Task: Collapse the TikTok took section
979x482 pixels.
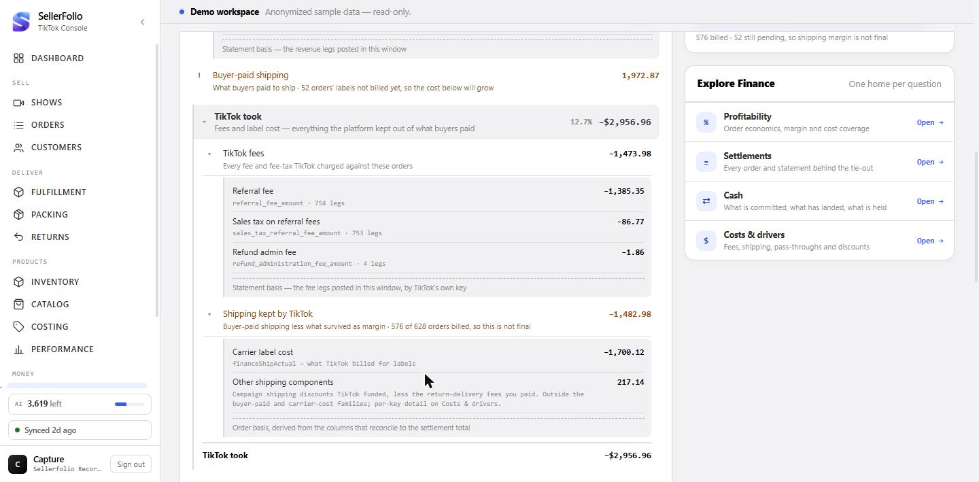Action: (204, 122)
